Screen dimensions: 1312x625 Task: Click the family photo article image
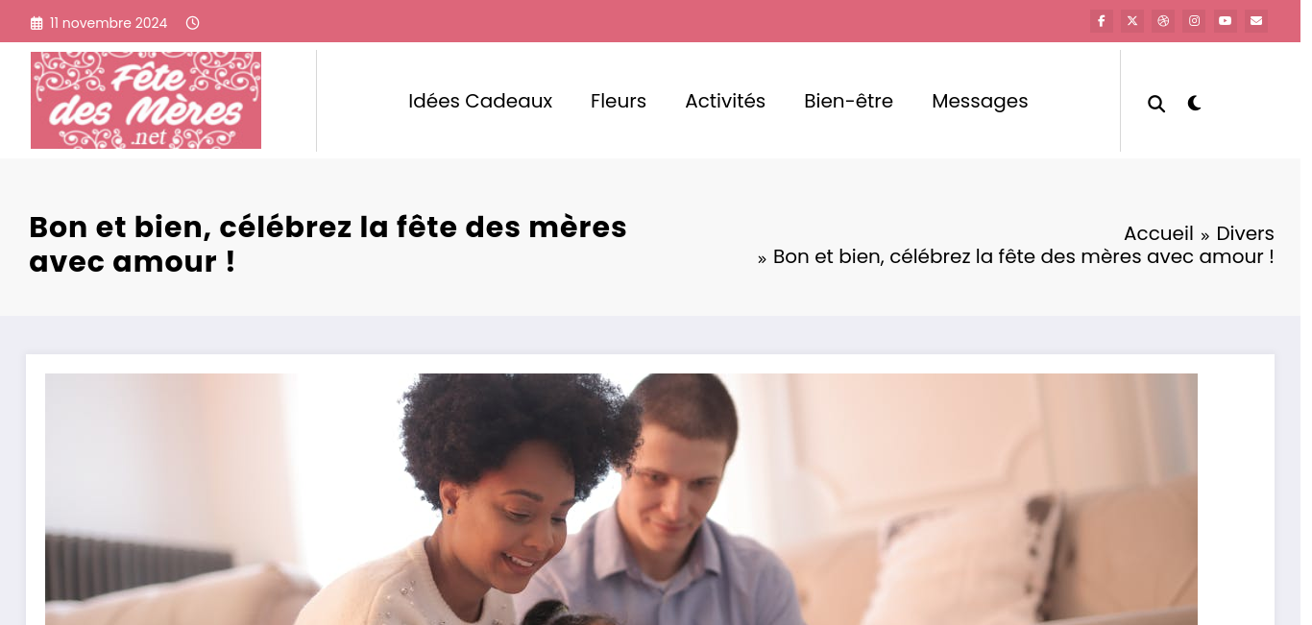coord(621,499)
